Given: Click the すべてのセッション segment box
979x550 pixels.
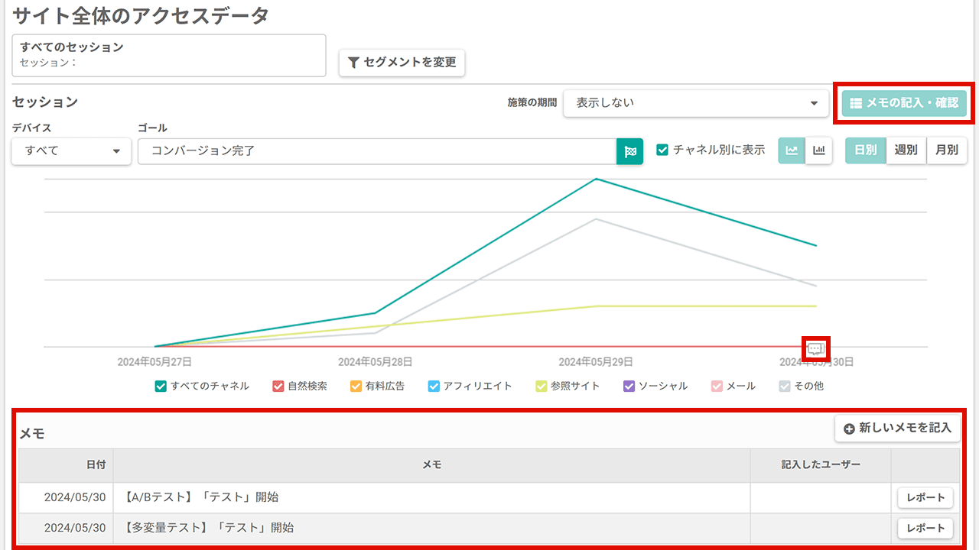Looking at the screenshot, I should pyautogui.click(x=169, y=55).
